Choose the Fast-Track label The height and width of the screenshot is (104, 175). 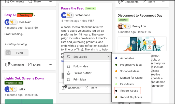click(127, 84)
